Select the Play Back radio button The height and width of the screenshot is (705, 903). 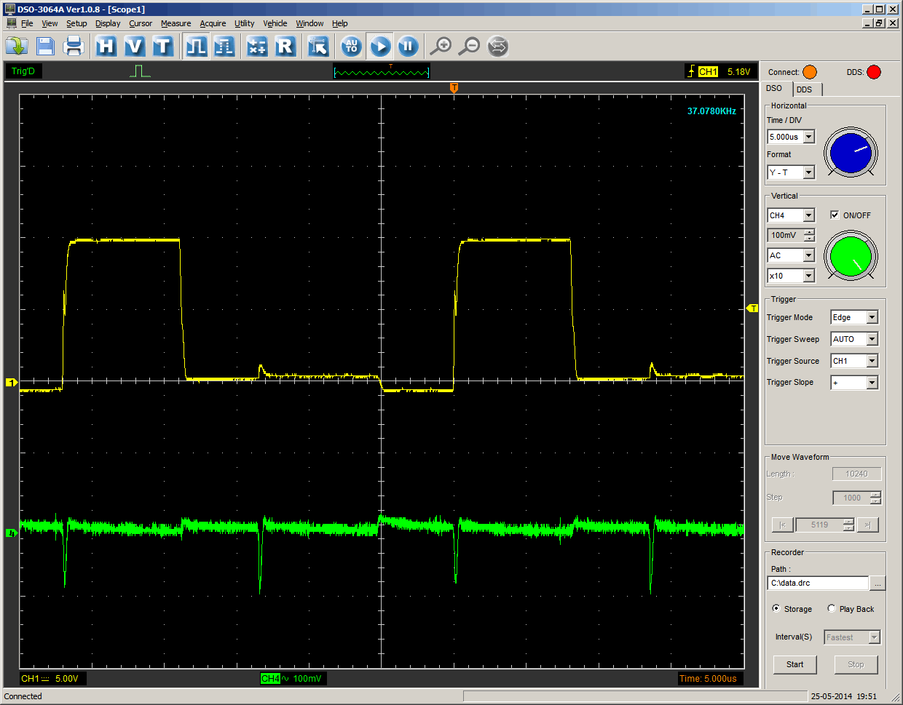point(832,608)
